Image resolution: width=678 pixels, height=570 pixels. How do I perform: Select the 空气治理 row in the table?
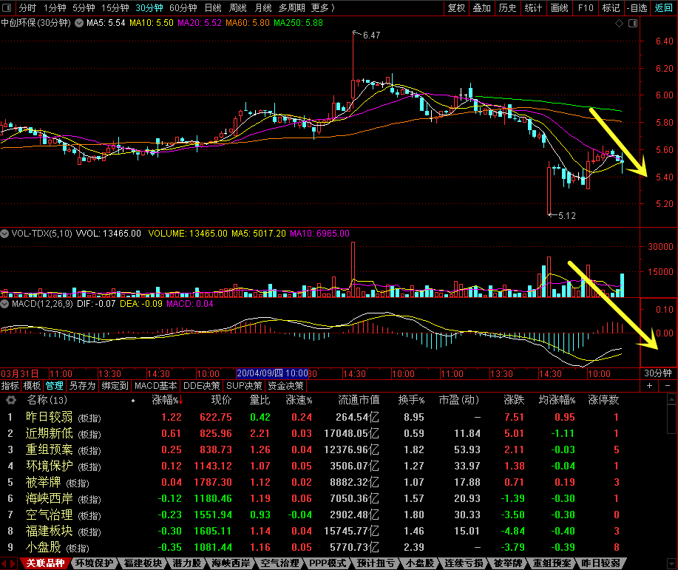pyautogui.click(x=311, y=515)
